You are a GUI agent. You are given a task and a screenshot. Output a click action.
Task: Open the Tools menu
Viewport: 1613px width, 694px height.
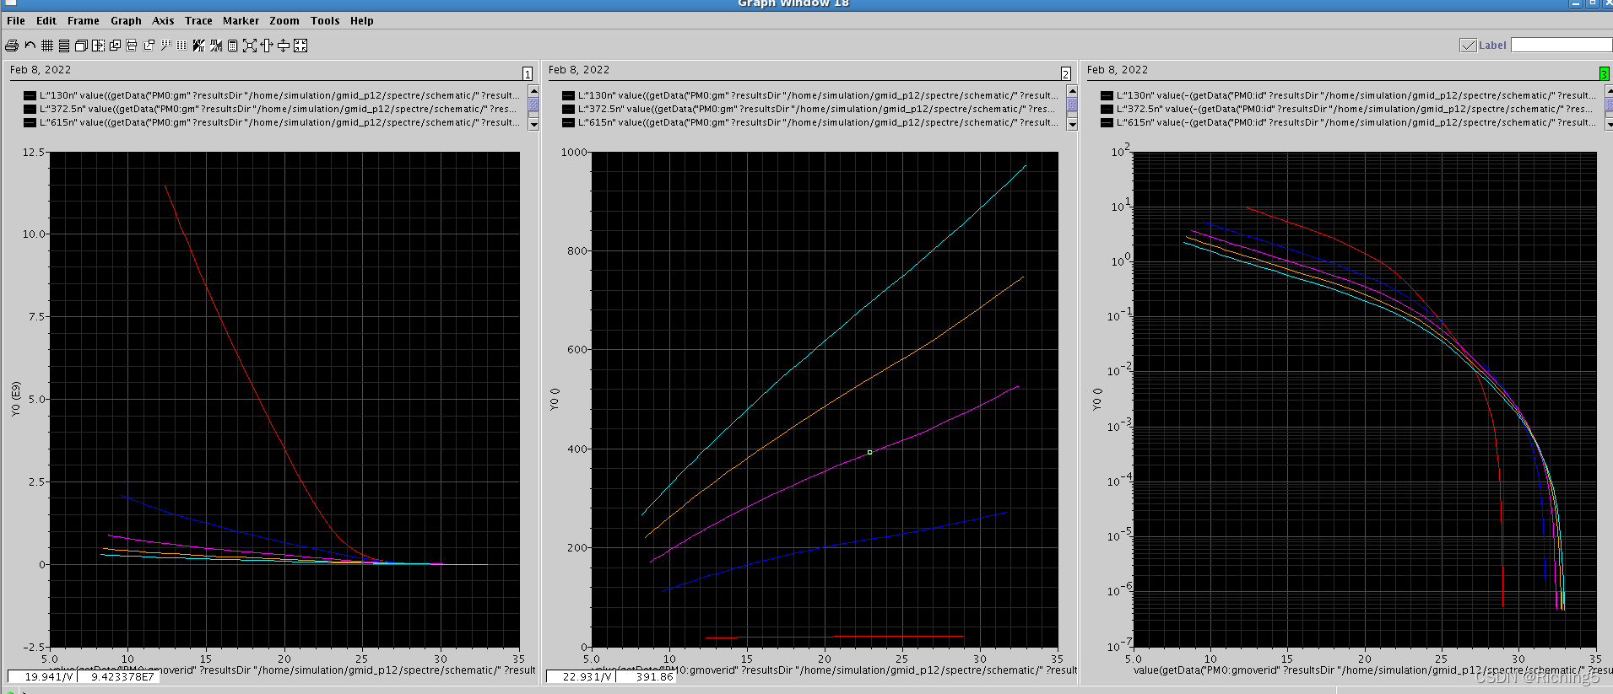coord(325,21)
